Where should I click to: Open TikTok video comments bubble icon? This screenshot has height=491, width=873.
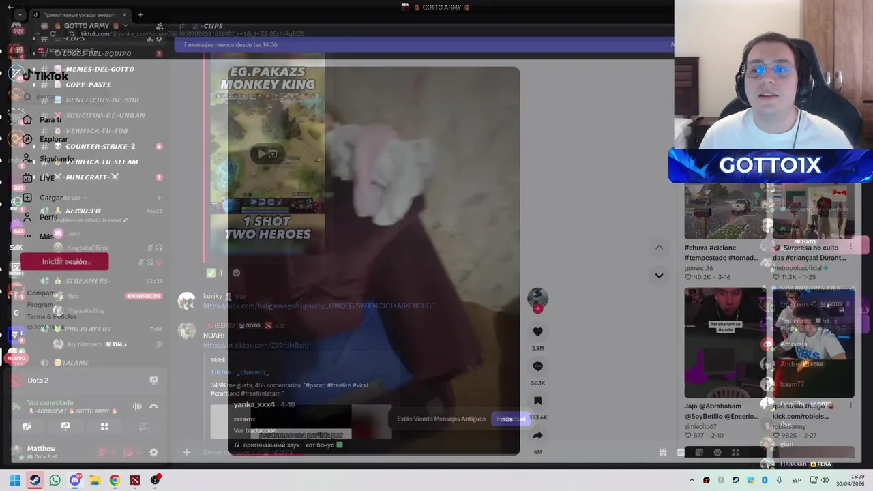(537, 366)
